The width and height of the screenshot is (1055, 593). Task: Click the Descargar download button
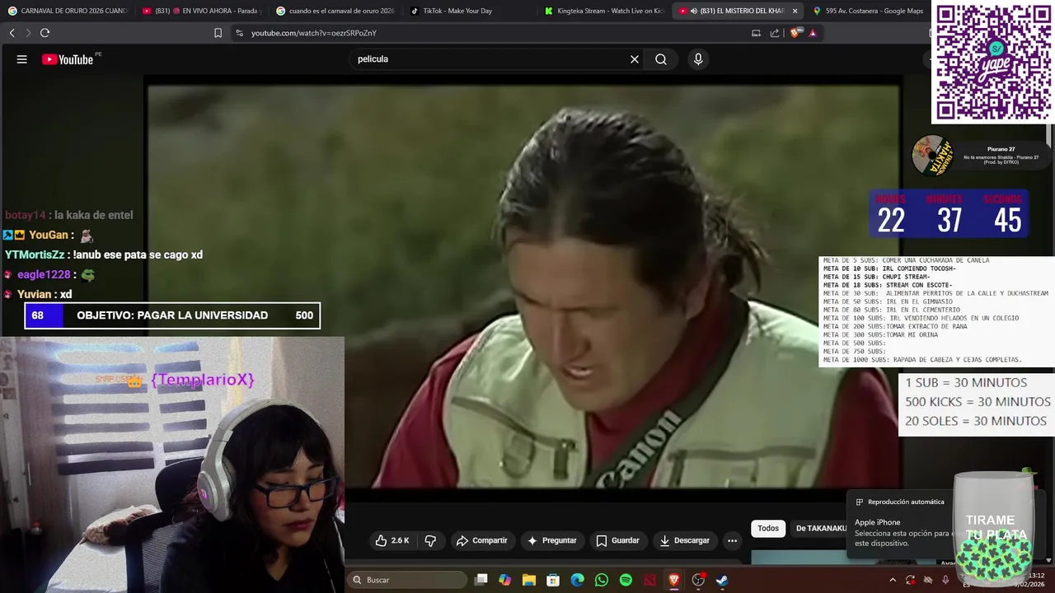coord(684,540)
